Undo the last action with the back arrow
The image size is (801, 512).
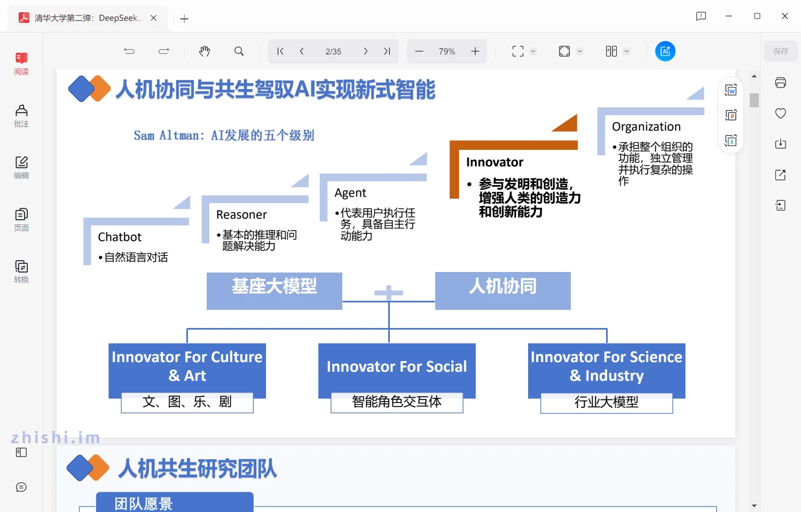tap(129, 51)
